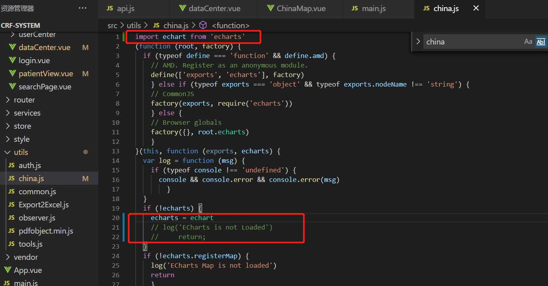Click "factory({}, root.echarts)" on line 11
This screenshot has width=548, height=286.
coord(200,132)
